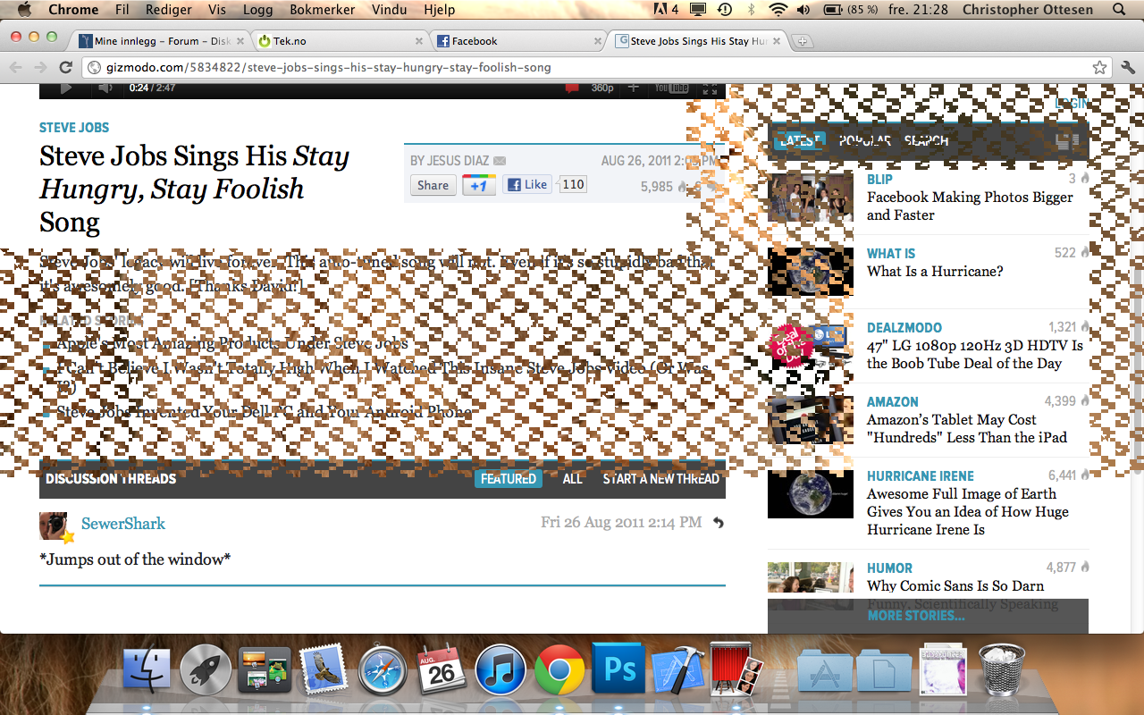Mute the YouTube video volume icon

(x=105, y=88)
